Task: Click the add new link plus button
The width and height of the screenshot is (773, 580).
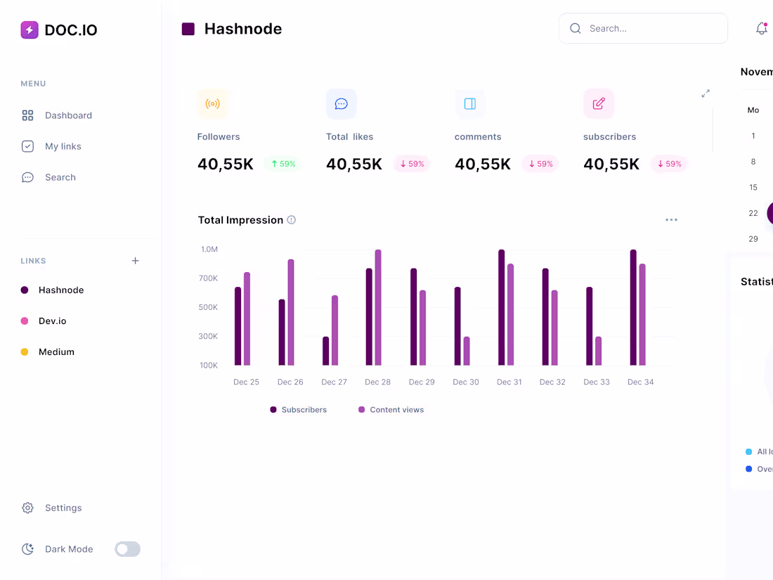Action: (135, 260)
